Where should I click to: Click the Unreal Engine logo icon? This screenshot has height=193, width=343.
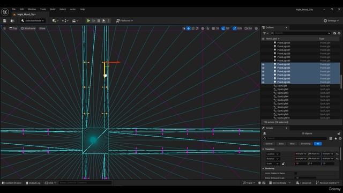pos(5,12)
